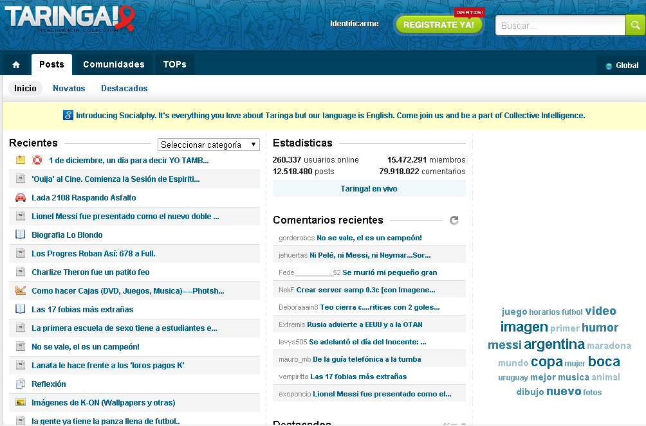Open post 'Biografia Lo Blondo'
646x426 pixels.
(x=67, y=235)
